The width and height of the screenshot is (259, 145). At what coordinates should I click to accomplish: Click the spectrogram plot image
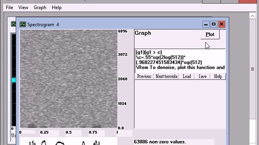tap(68, 79)
